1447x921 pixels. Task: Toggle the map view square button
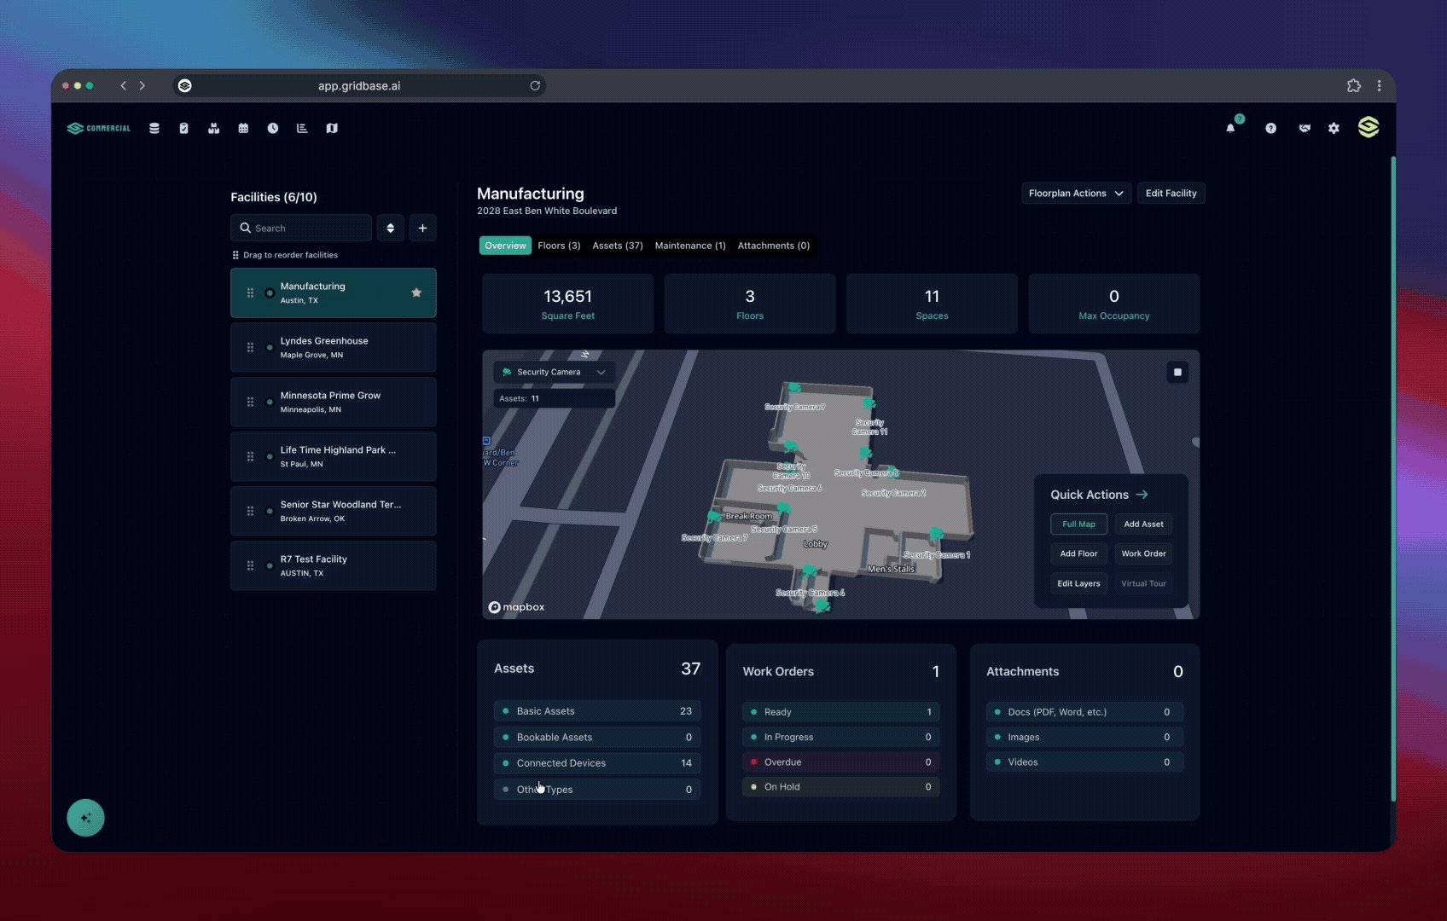tap(1177, 373)
